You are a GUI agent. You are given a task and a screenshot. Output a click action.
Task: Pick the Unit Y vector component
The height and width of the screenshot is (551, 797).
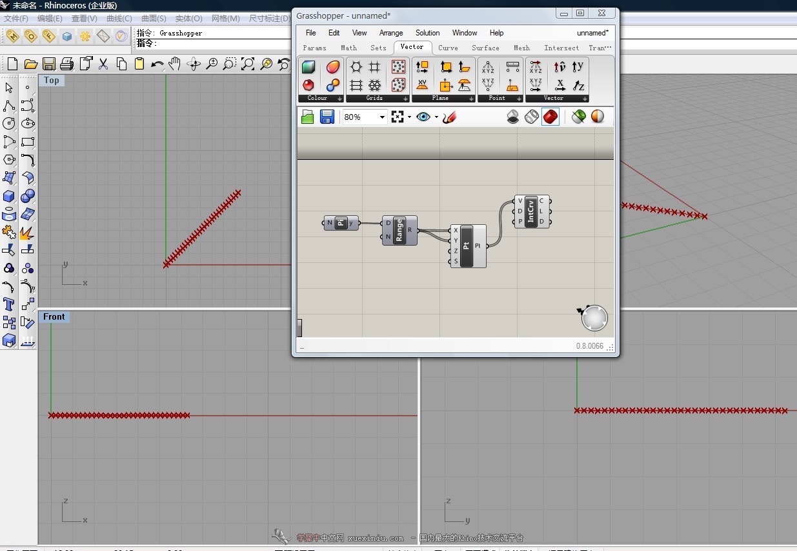point(578,66)
